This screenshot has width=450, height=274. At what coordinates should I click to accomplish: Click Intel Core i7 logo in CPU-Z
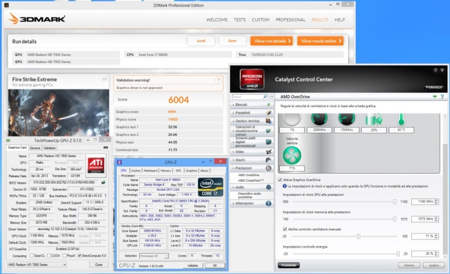210,187
